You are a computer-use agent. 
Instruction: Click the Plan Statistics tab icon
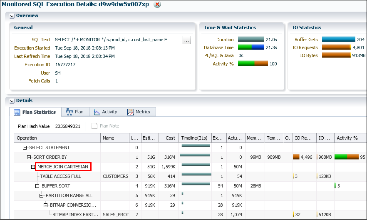click(17, 112)
